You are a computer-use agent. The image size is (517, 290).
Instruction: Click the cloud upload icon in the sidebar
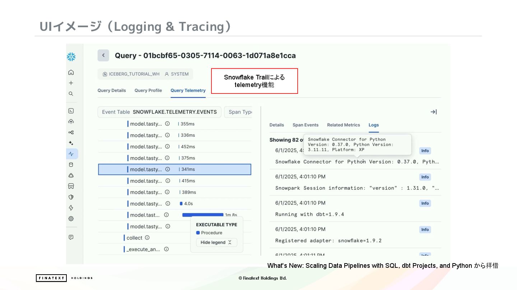[x=71, y=122]
